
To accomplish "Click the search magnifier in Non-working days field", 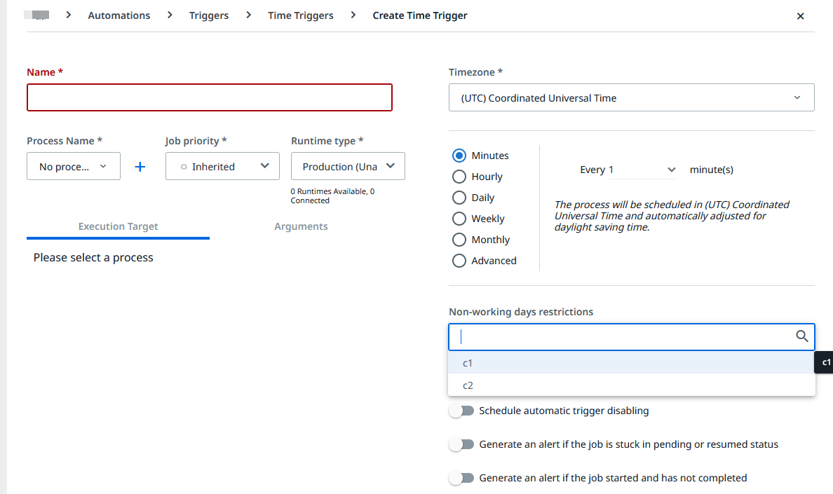I will pyautogui.click(x=801, y=336).
